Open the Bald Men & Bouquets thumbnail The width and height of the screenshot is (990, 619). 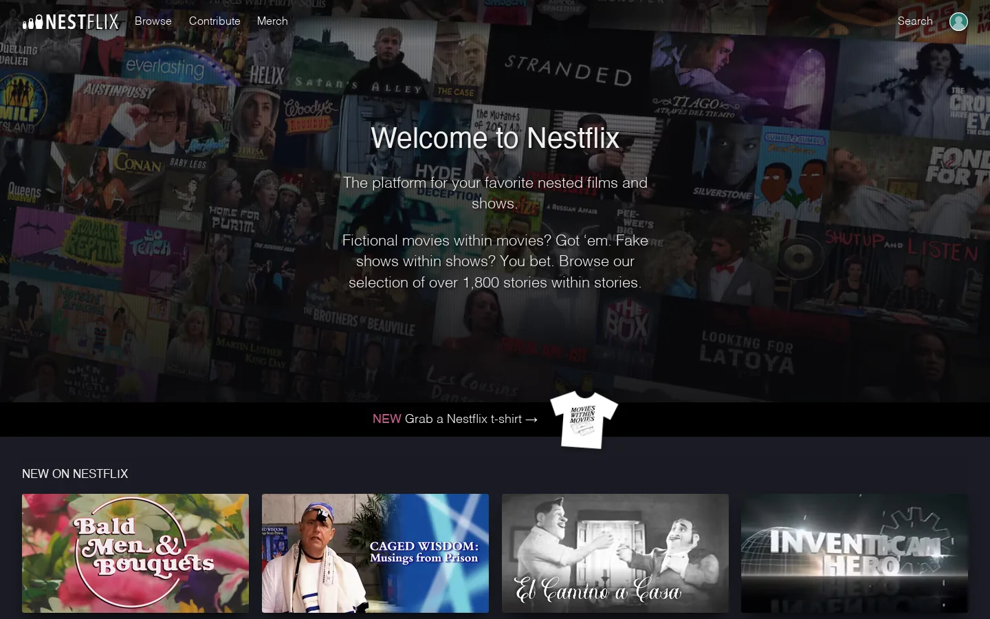point(135,553)
